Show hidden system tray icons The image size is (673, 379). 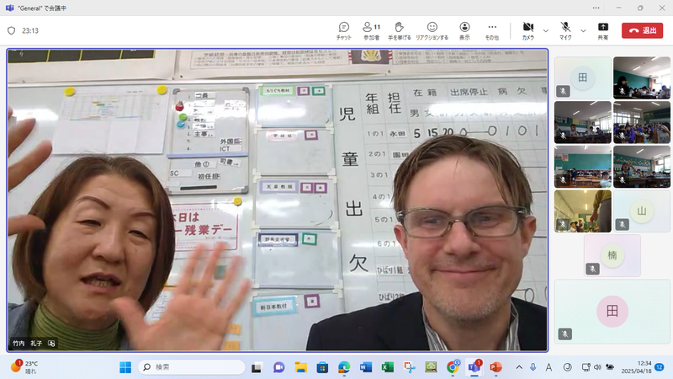[x=517, y=367]
